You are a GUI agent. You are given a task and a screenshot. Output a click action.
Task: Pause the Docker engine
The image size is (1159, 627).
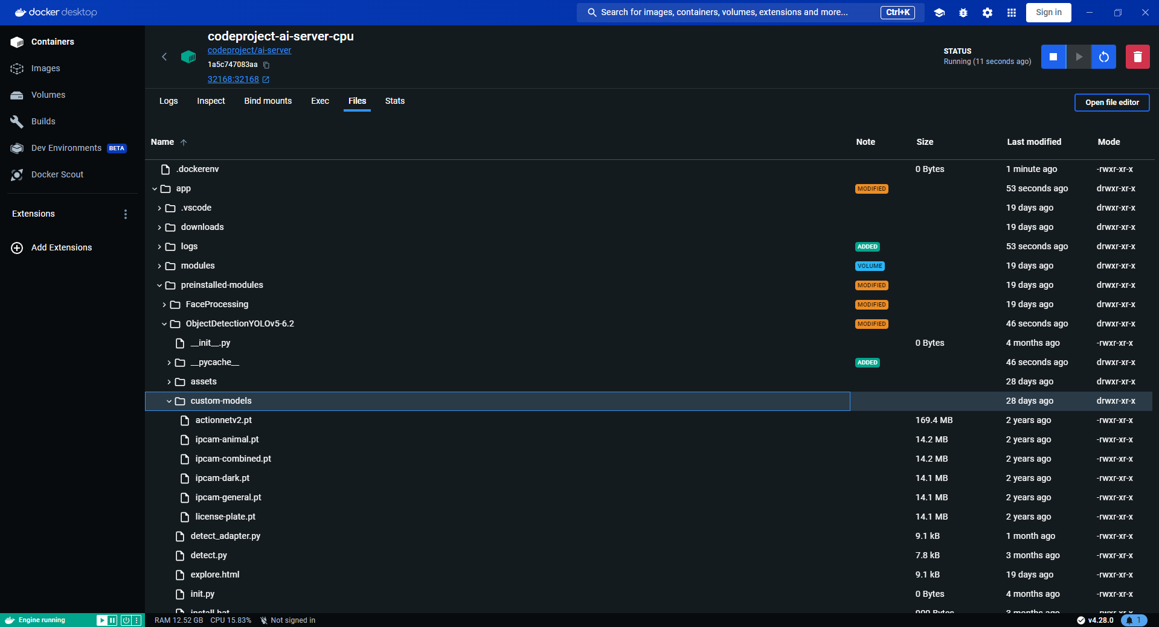coord(112,620)
